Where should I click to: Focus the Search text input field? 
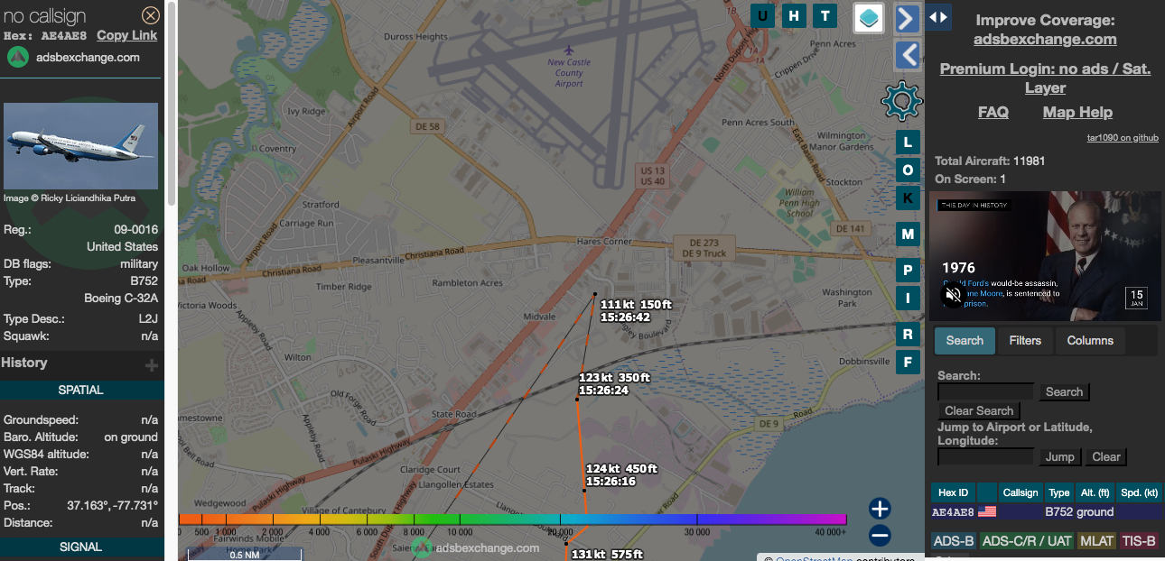coord(985,391)
